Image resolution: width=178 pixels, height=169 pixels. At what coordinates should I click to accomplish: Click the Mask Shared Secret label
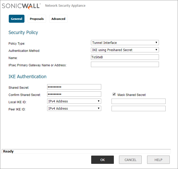click(131, 95)
